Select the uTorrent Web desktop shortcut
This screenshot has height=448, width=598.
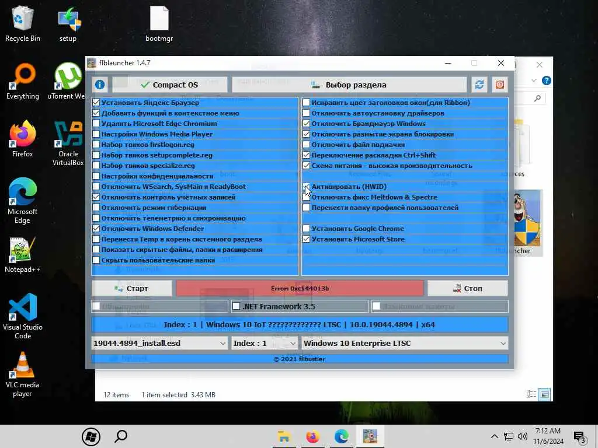[x=68, y=82]
